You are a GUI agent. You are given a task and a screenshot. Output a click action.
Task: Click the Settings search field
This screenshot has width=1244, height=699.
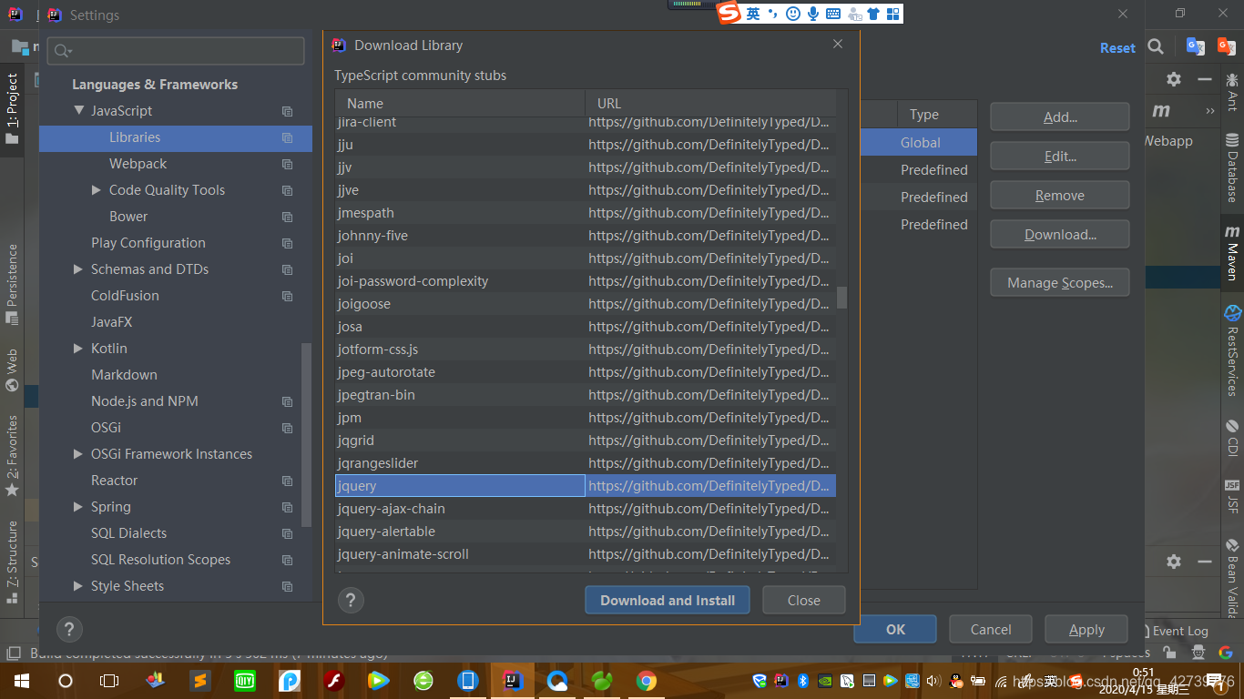[176, 51]
